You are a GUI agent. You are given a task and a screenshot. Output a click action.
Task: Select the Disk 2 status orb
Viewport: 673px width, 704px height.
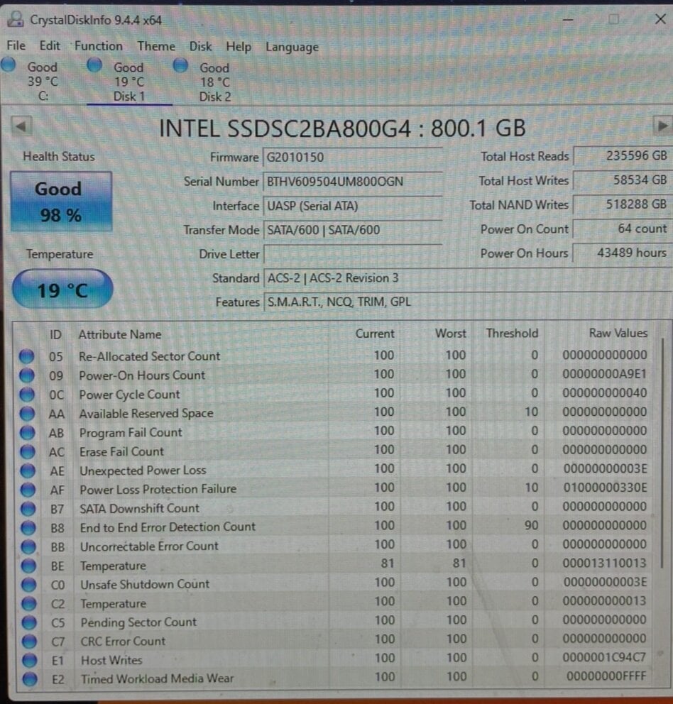tap(181, 65)
